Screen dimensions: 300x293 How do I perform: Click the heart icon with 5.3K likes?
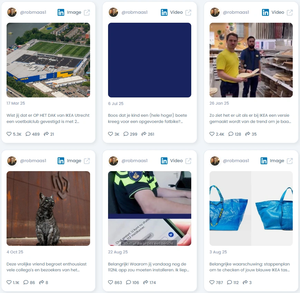[x=9, y=134]
